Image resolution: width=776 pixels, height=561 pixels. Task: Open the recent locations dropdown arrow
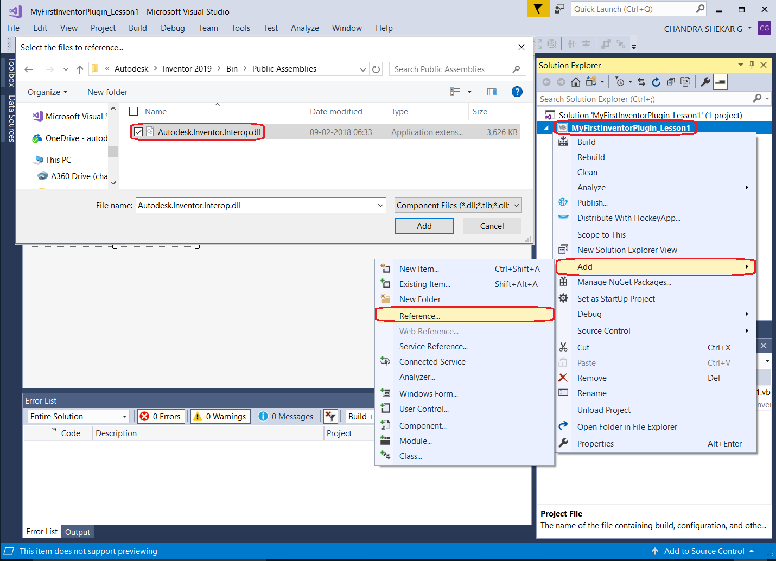[66, 69]
